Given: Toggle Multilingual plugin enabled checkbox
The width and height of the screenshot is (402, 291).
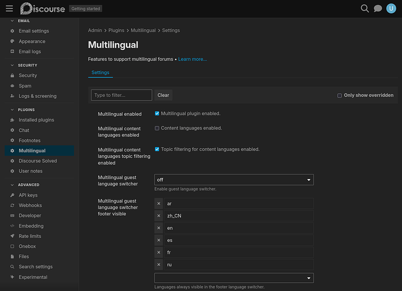Looking at the screenshot, I should [157, 113].
